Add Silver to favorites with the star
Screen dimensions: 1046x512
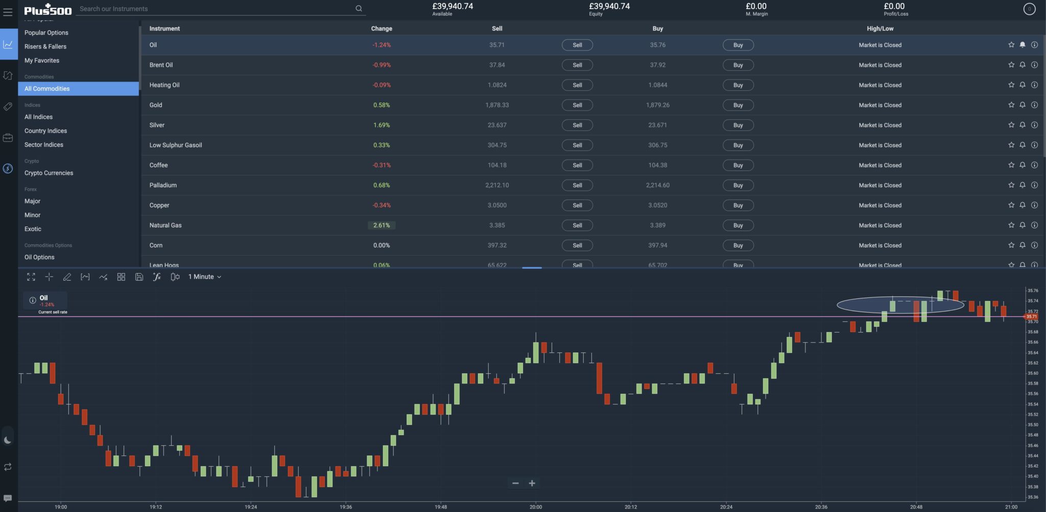(x=1010, y=124)
